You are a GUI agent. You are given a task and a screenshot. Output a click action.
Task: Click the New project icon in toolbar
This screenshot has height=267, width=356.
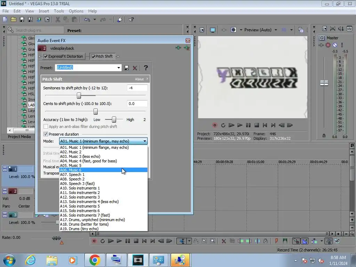pyautogui.click(x=5, y=19)
